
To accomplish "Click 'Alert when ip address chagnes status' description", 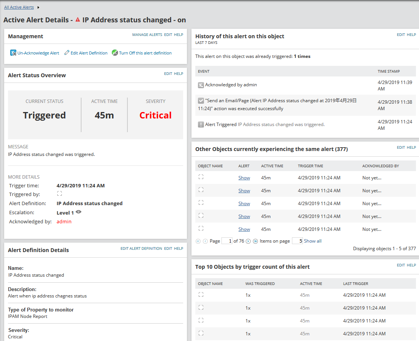I will point(47,296).
